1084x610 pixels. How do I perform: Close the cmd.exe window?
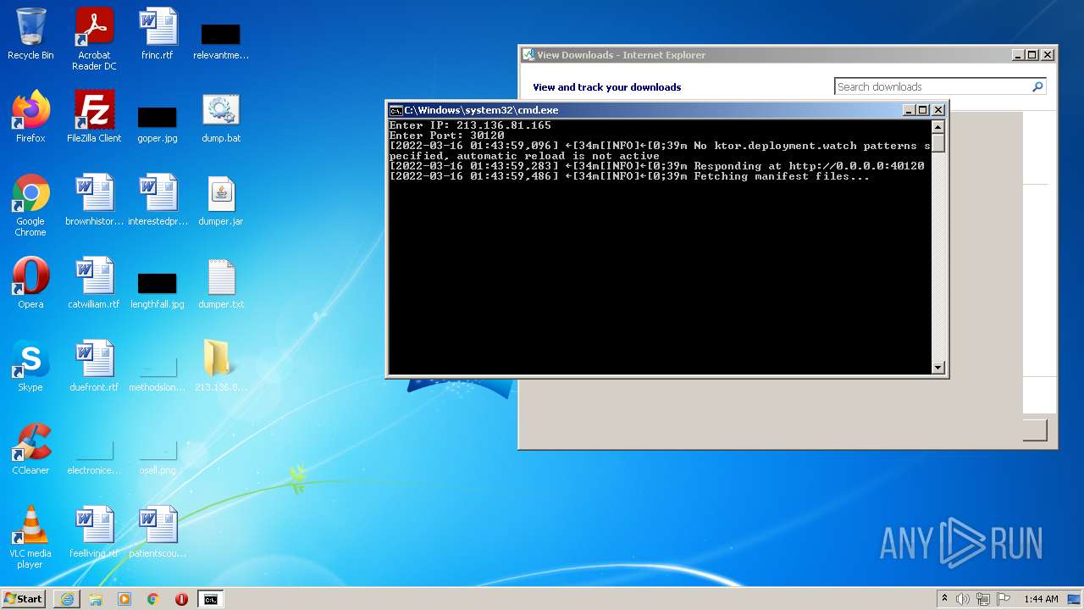[938, 110]
